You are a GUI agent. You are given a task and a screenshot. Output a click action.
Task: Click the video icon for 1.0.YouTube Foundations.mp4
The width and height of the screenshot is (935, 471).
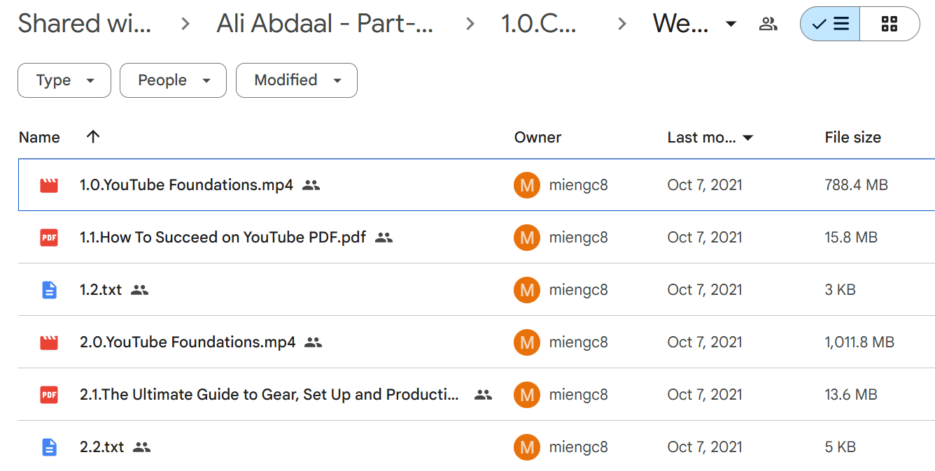[49, 185]
